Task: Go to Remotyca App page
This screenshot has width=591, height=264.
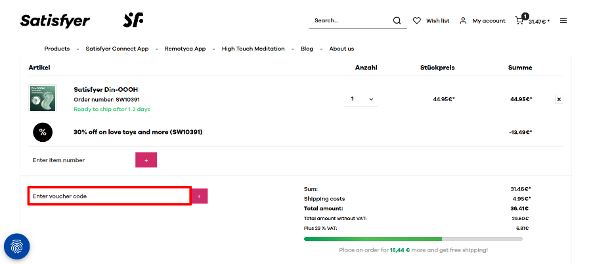Action: (185, 49)
